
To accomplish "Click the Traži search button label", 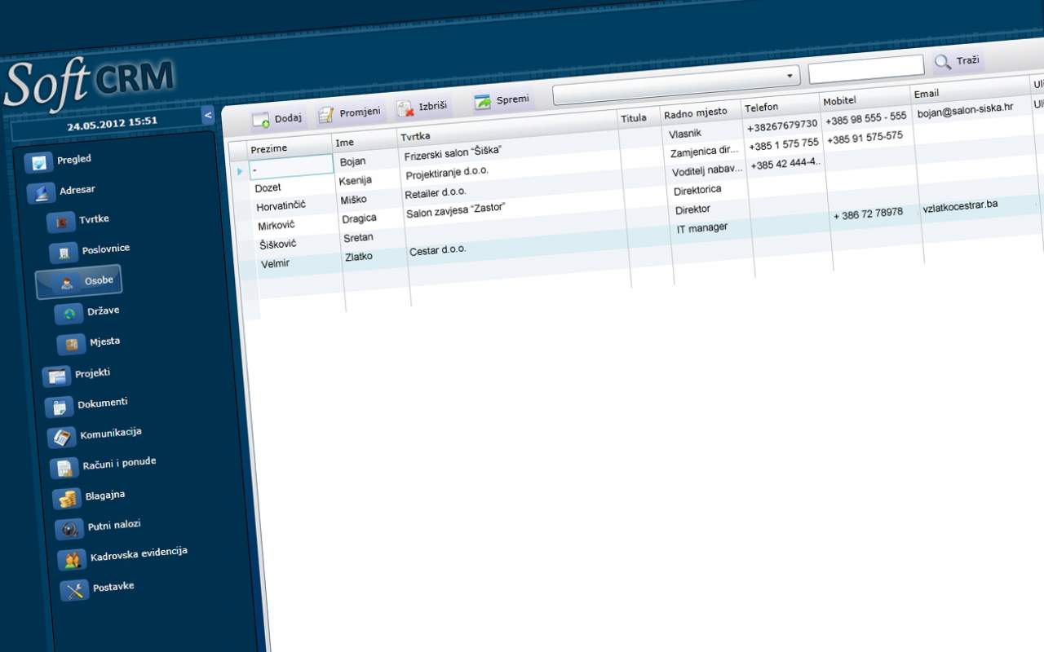I will [x=967, y=61].
